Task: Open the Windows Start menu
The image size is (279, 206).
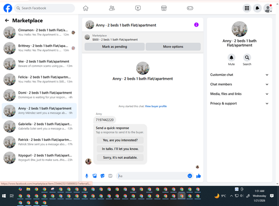Action: click(4, 196)
